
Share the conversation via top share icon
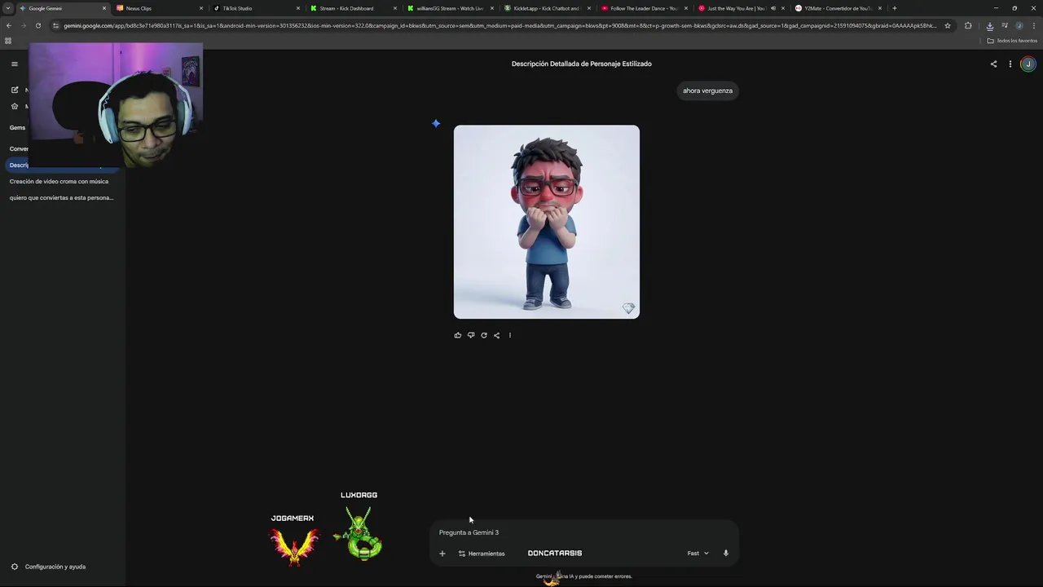coord(993,64)
